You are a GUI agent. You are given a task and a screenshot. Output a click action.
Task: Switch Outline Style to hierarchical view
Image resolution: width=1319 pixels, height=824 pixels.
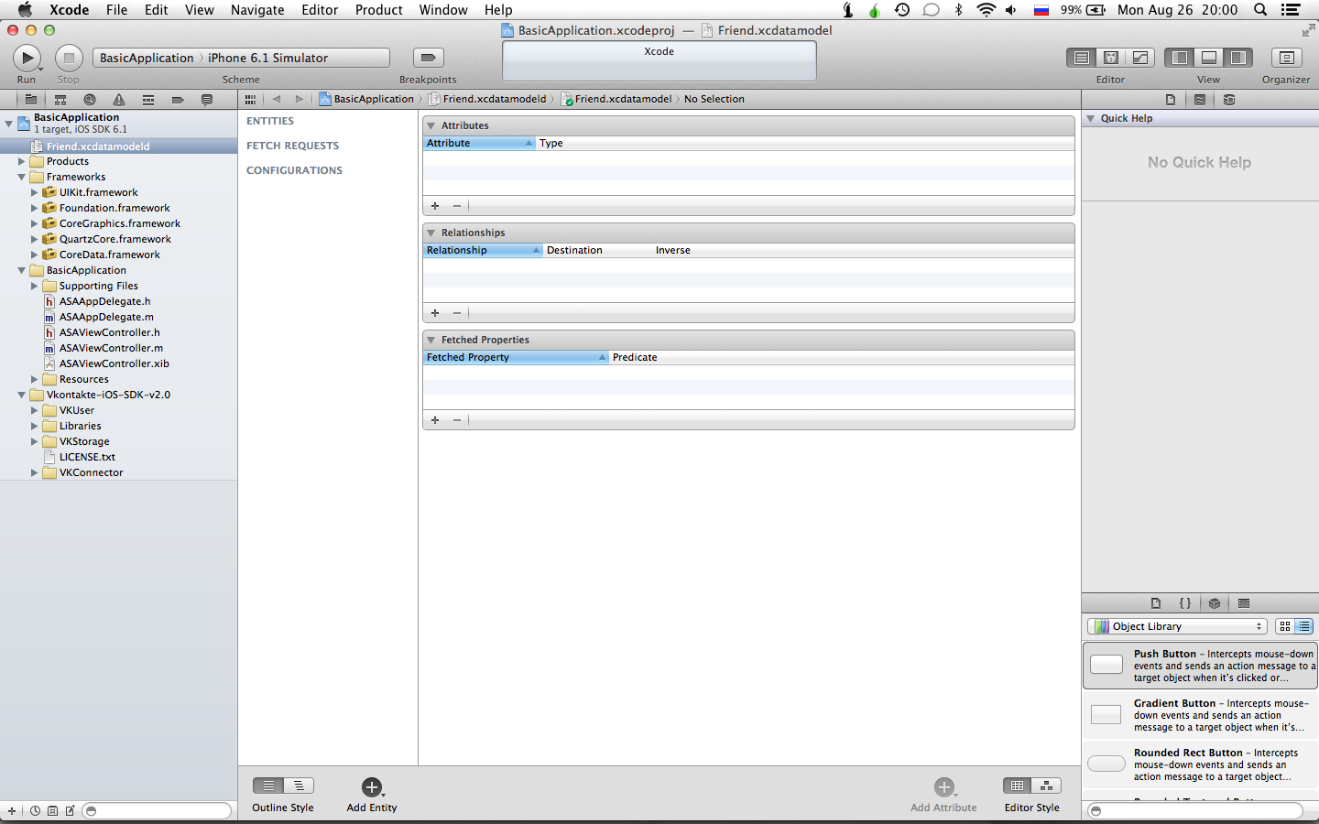299,786
